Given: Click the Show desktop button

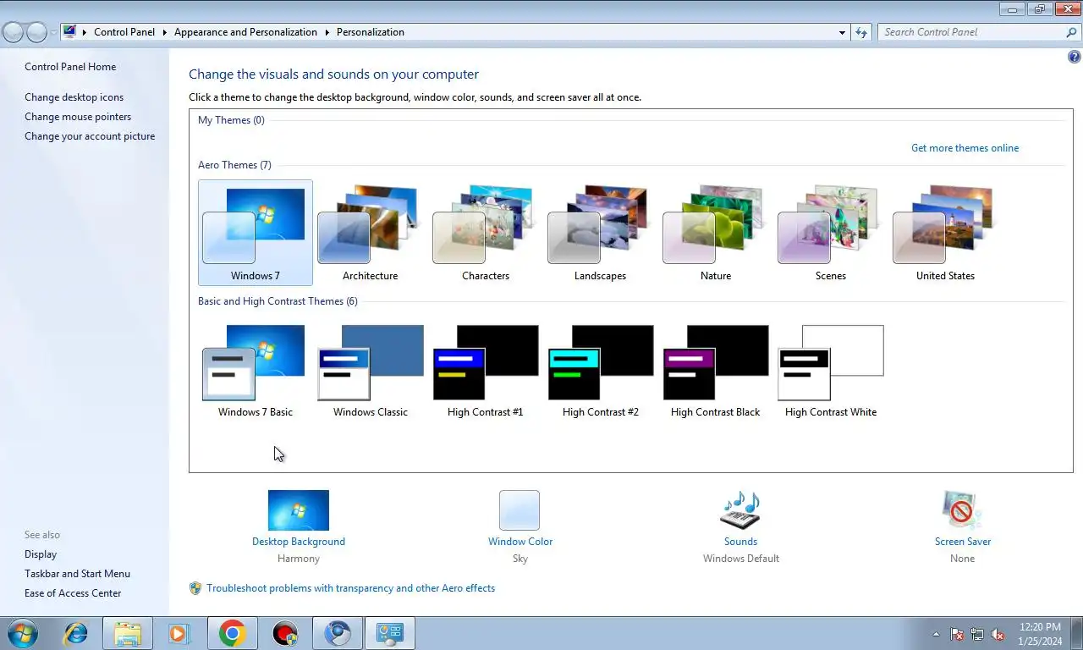Looking at the screenshot, I should pos(1076,633).
